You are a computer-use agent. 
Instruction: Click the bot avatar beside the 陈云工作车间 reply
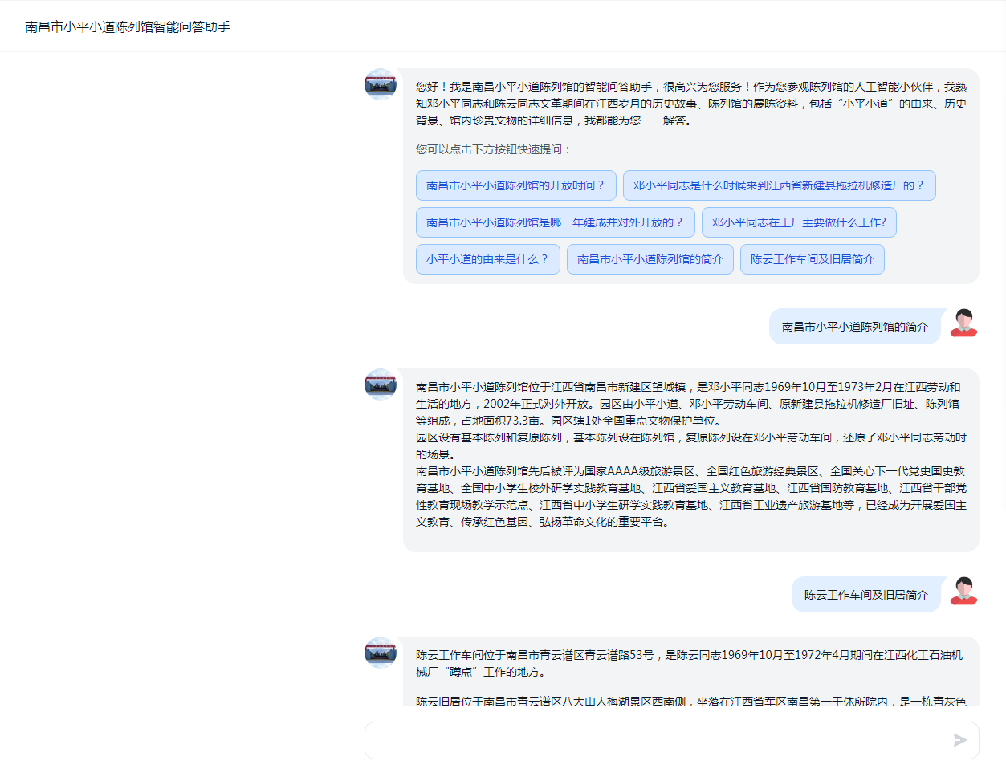(381, 653)
